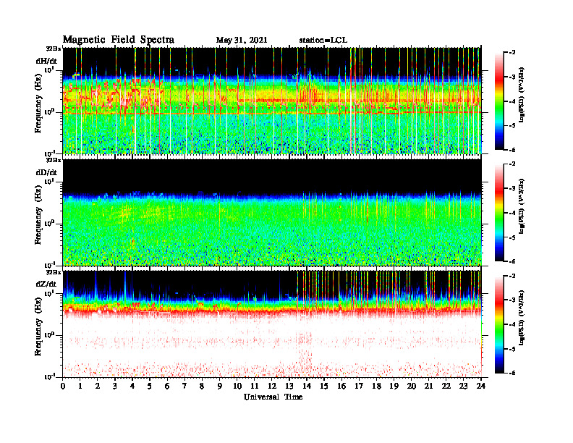Click the hour "6" tick label
The height and width of the screenshot is (443, 573).
pos(167,386)
